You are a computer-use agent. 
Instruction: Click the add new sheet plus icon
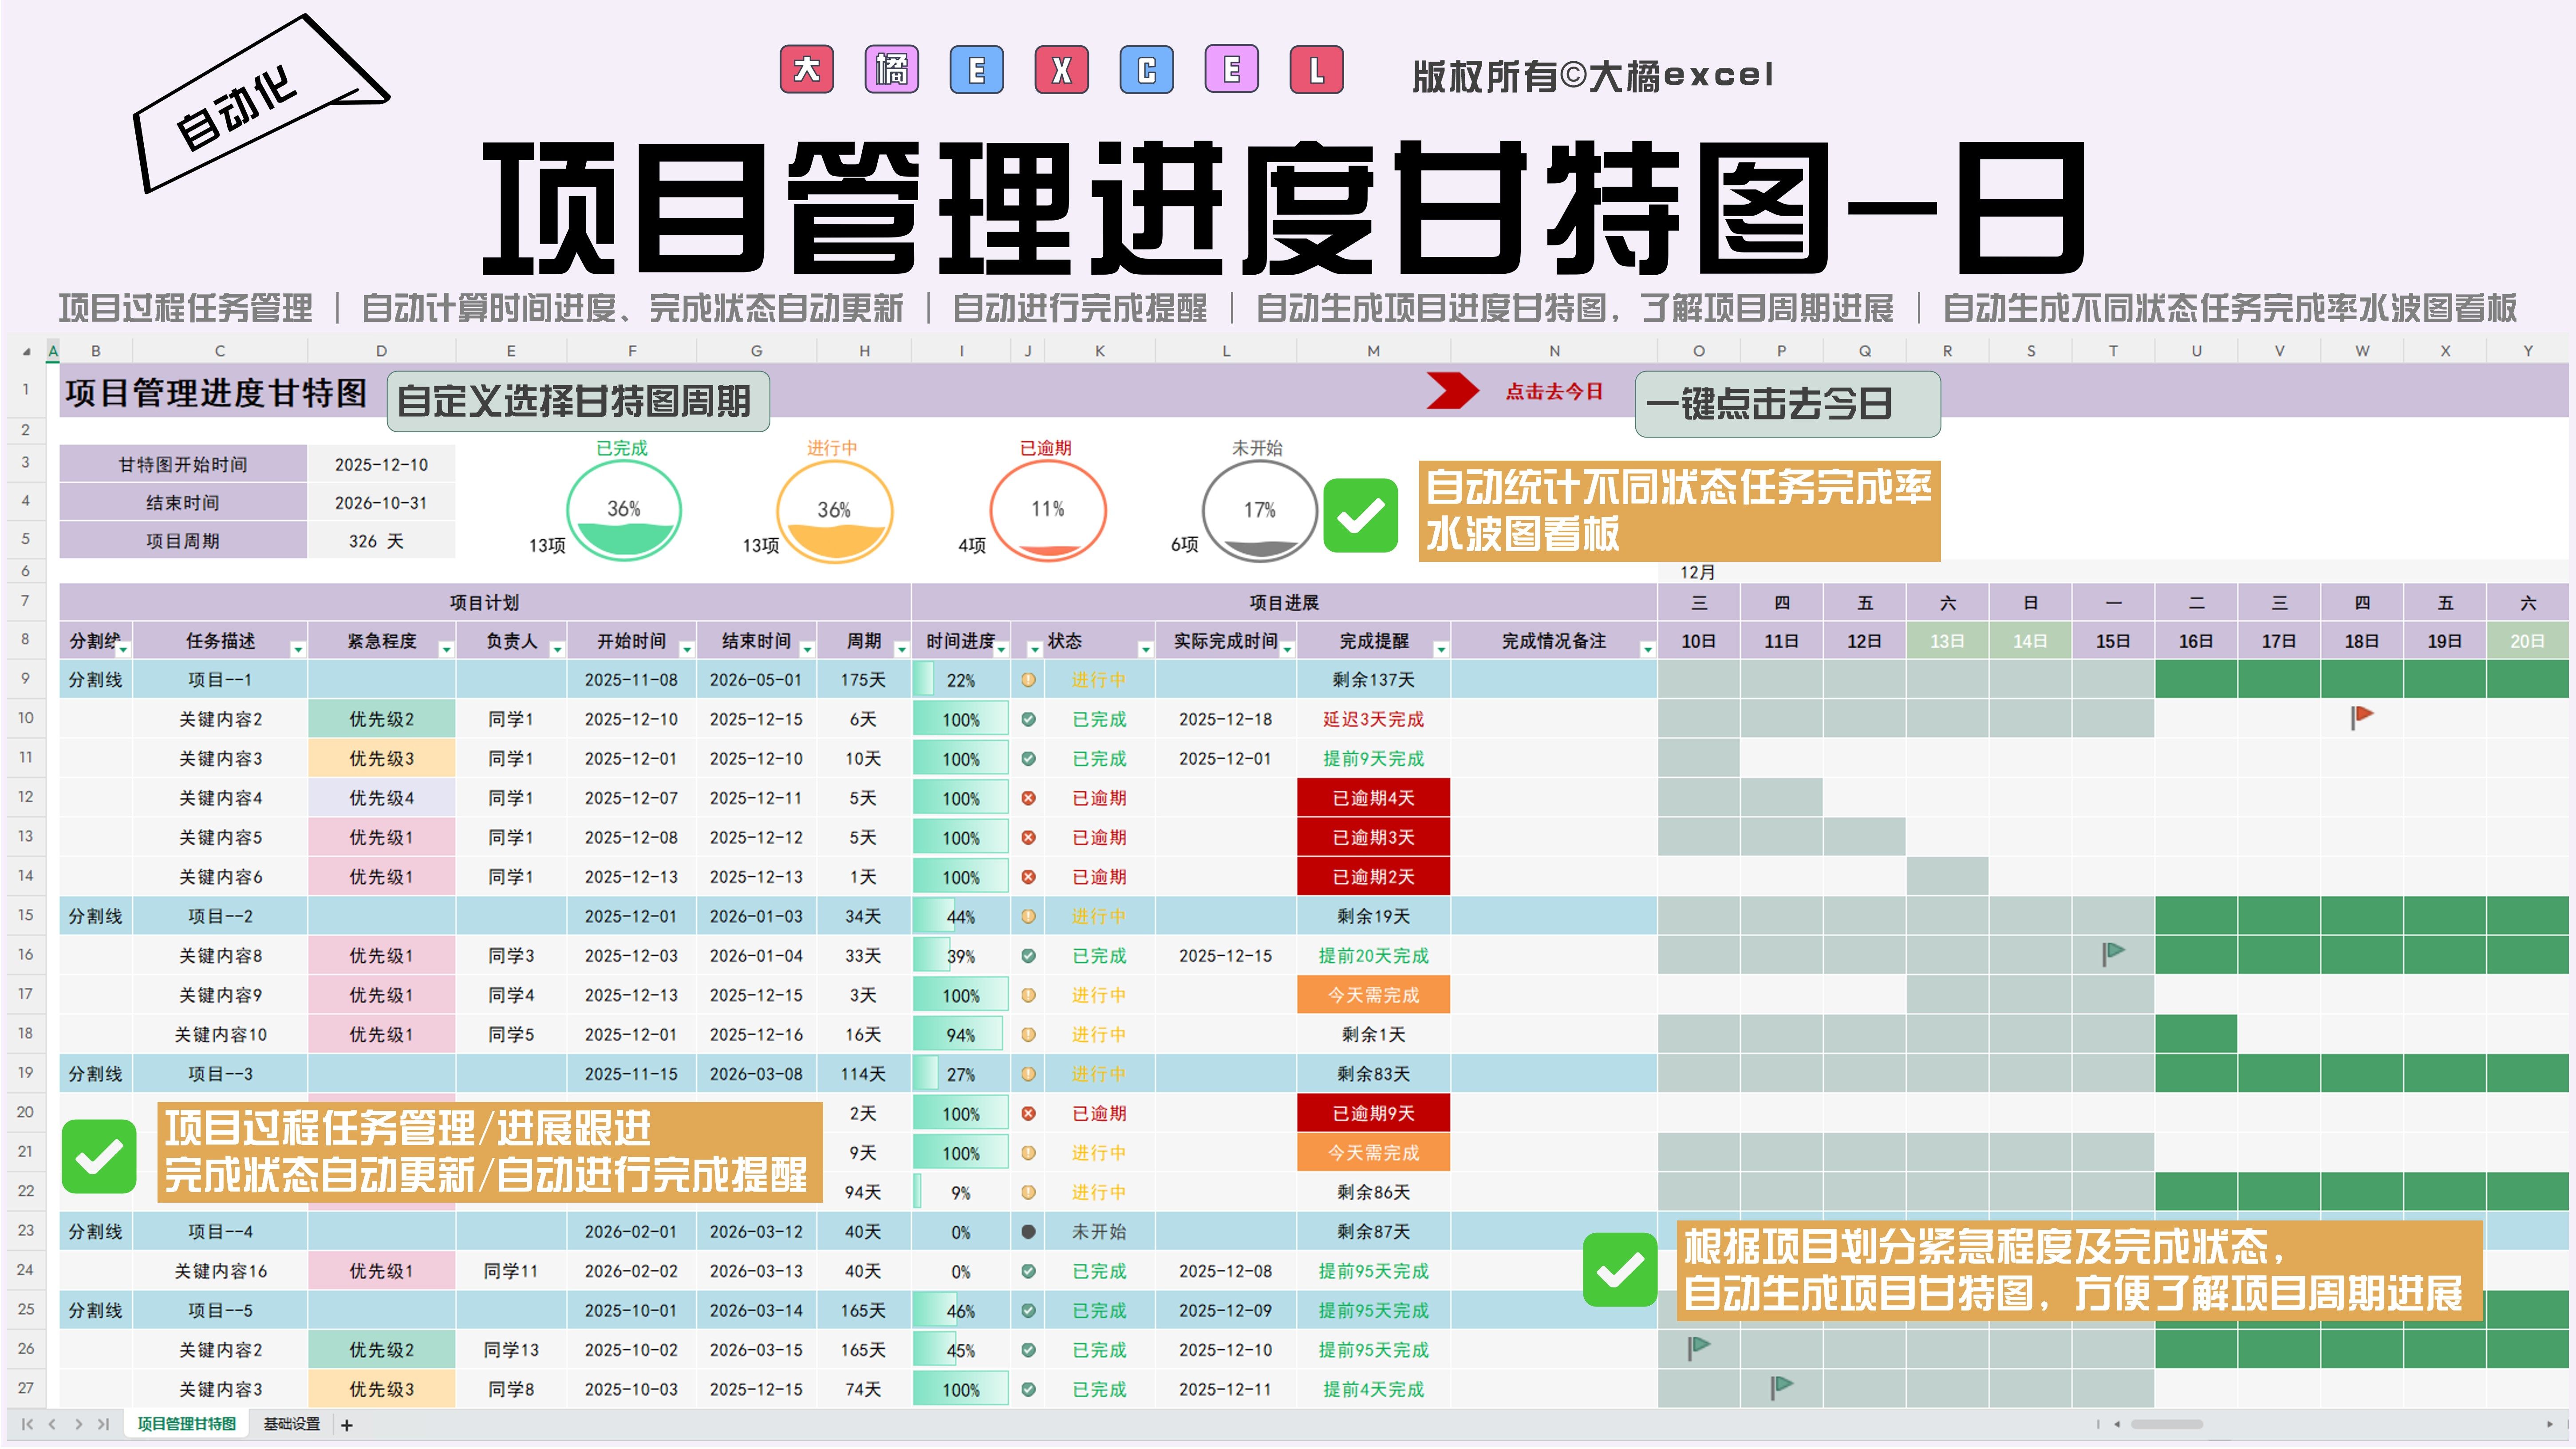pos(347,1425)
